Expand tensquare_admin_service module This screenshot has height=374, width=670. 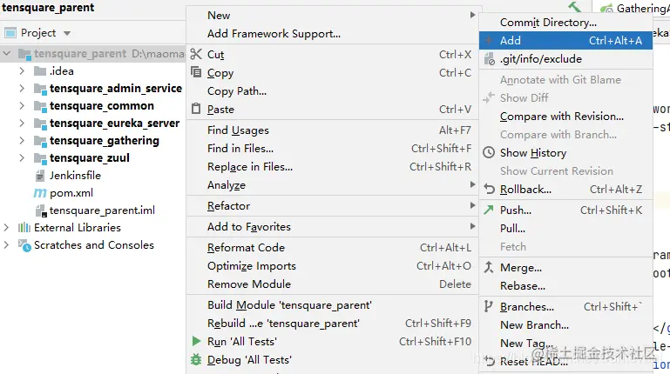point(22,88)
